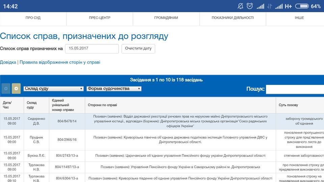Click the Очистити дату button

(x=138, y=49)
